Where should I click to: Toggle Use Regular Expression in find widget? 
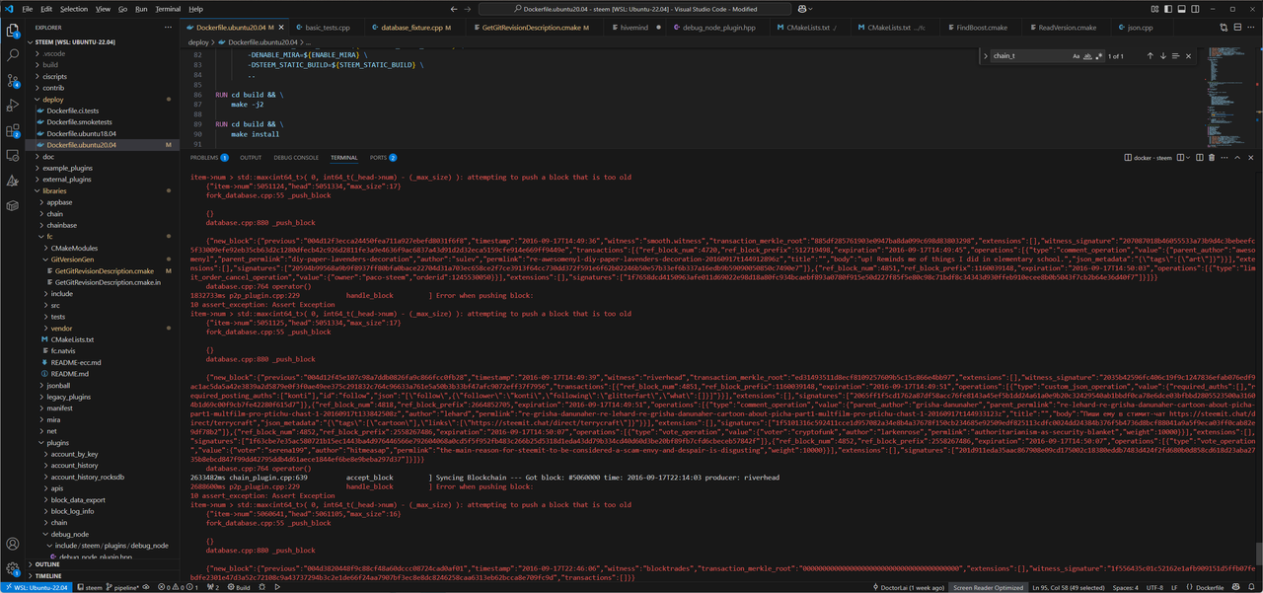tap(1100, 56)
